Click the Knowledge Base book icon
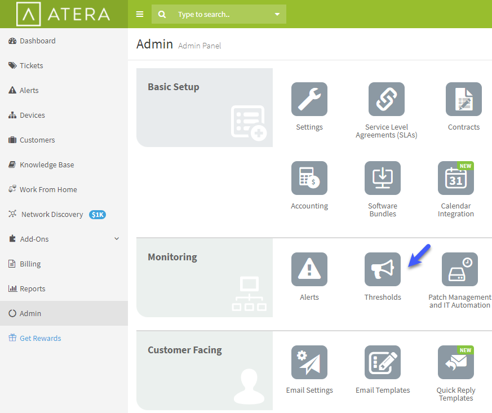 (12, 165)
